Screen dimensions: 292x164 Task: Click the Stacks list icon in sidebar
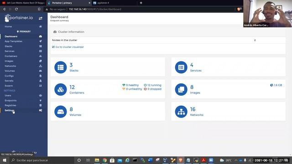pyautogui.click(x=41, y=46)
